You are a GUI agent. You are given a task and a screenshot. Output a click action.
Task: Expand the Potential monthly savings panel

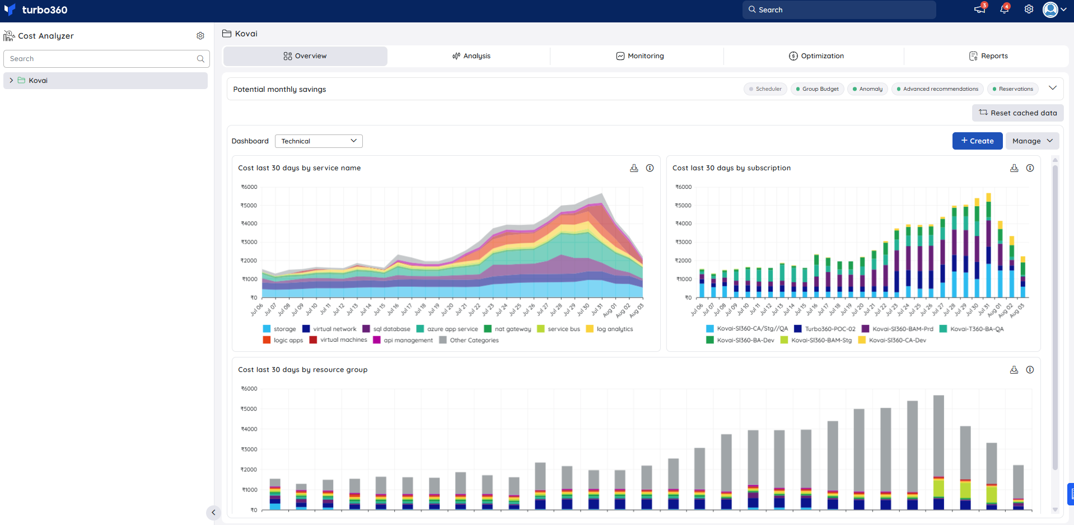(x=1053, y=88)
